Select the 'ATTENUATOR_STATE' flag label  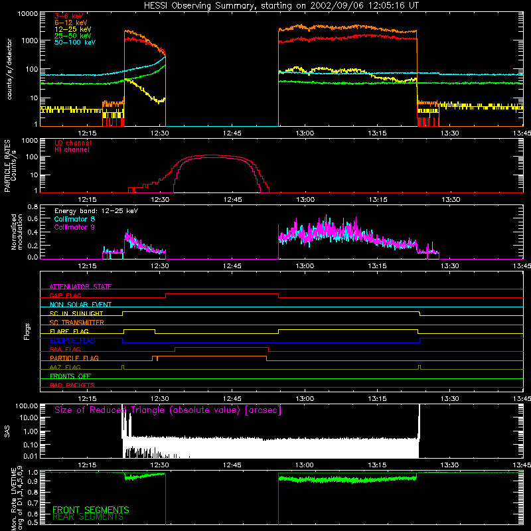pyautogui.click(x=80, y=287)
